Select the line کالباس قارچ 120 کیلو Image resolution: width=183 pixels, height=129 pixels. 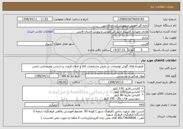pyautogui.click(x=126, y=89)
